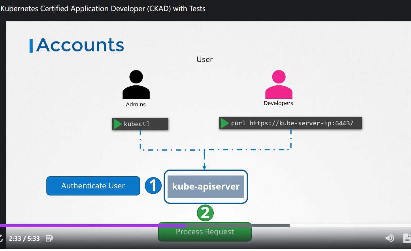
Task: Click the Developers label
Action: pyautogui.click(x=278, y=103)
